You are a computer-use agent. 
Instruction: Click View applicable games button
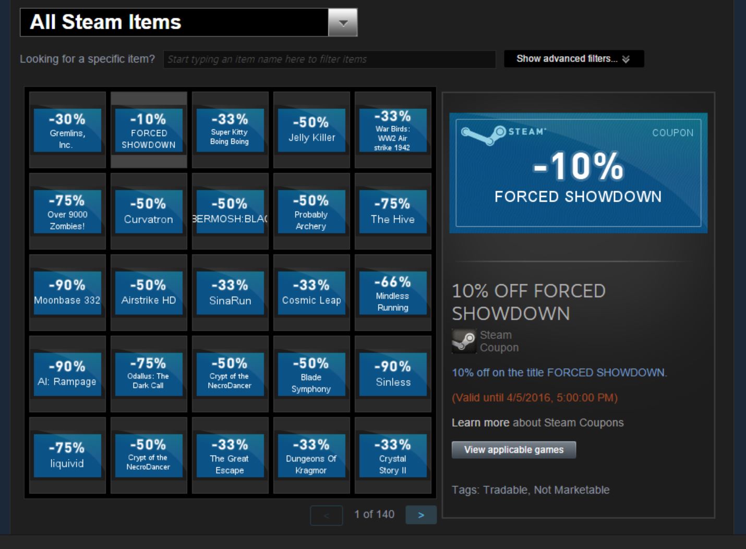pyautogui.click(x=513, y=450)
